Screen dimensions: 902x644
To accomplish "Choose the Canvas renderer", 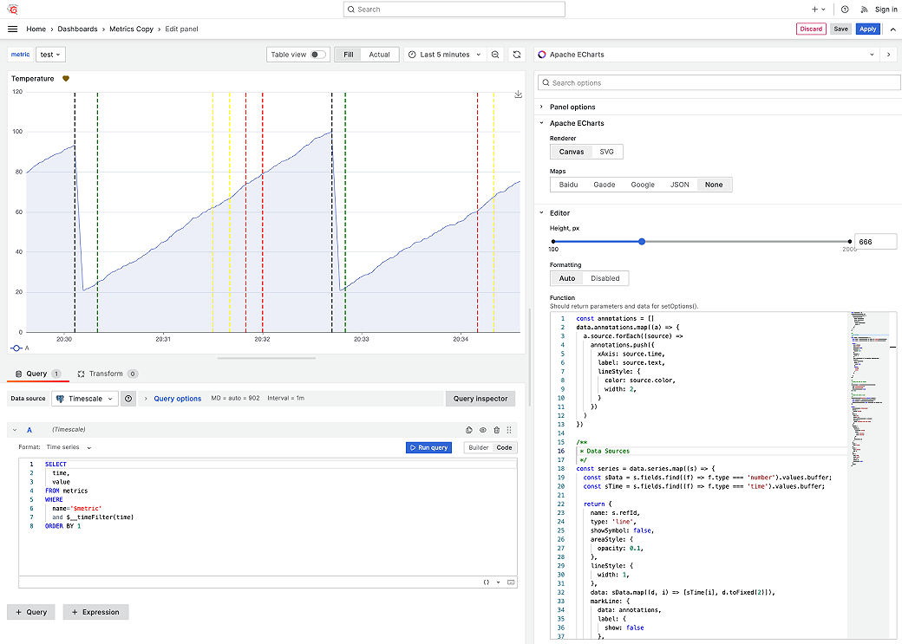I will [x=572, y=152].
